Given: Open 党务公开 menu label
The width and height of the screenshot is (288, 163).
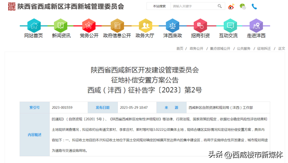Looking at the screenshot, I should 89,36.
